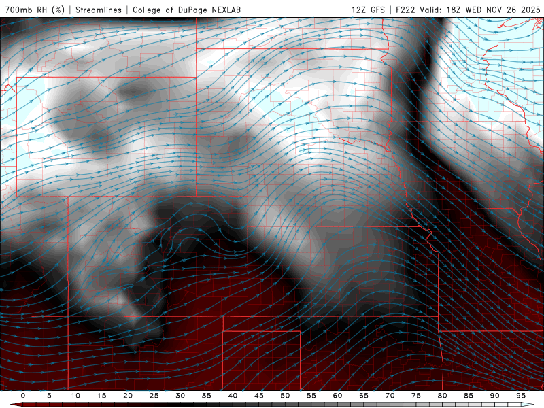Select the "70" value on the colorbar
The image size is (544, 408).
pyautogui.click(x=390, y=396)
